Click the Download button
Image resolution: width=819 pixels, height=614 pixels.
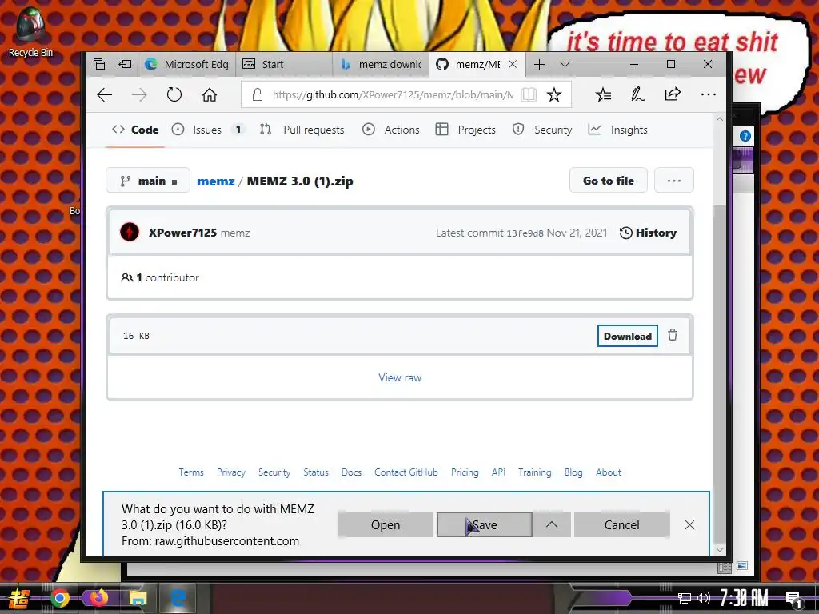click(627, 336)
